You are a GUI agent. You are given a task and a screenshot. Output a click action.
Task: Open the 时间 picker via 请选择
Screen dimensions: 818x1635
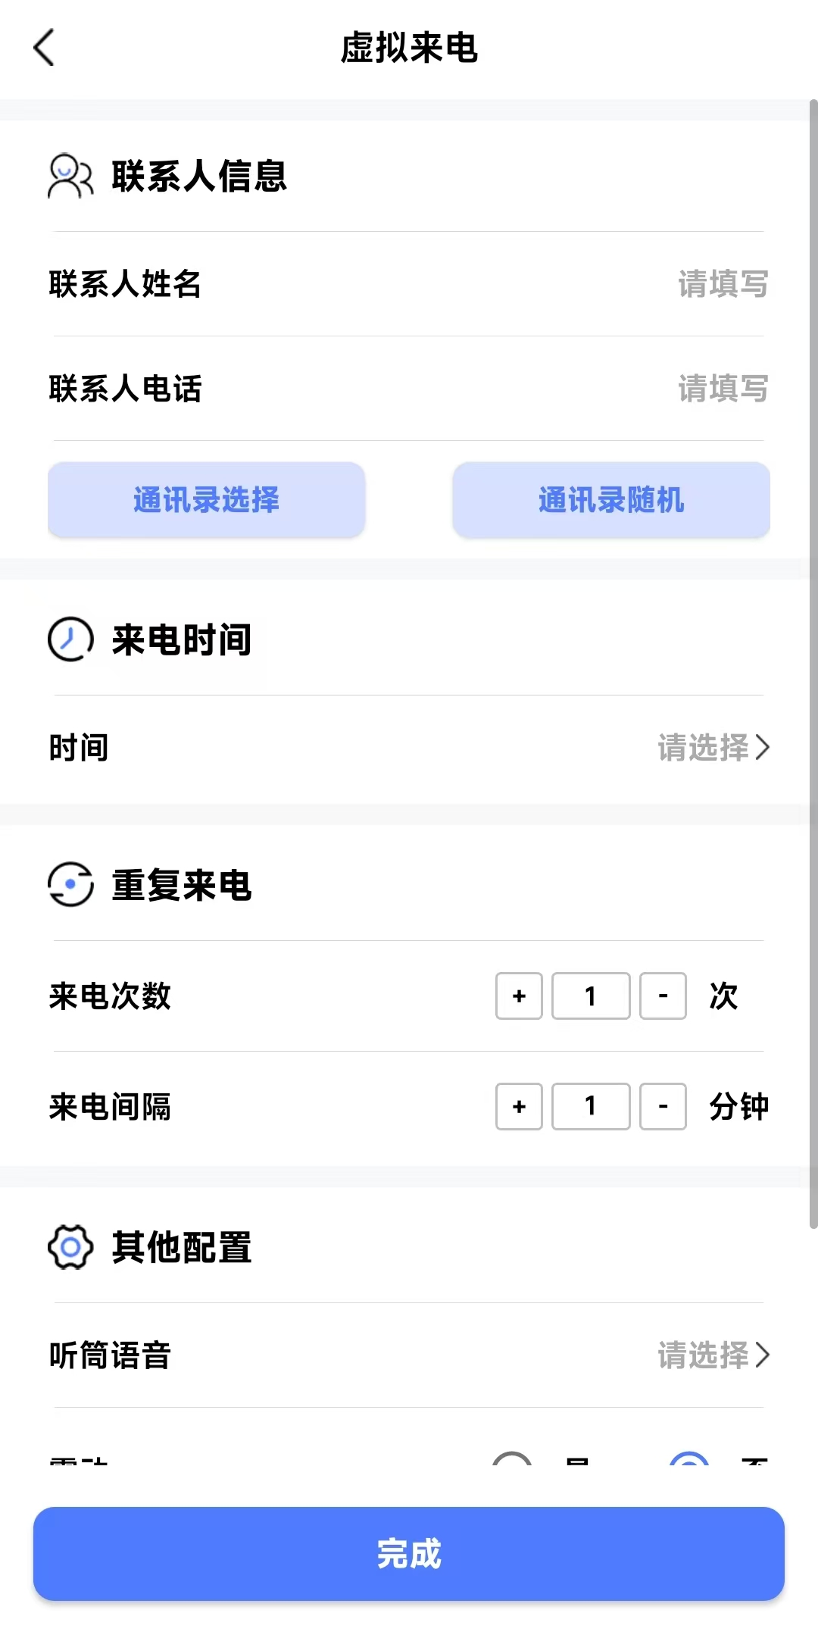[713, 748]
